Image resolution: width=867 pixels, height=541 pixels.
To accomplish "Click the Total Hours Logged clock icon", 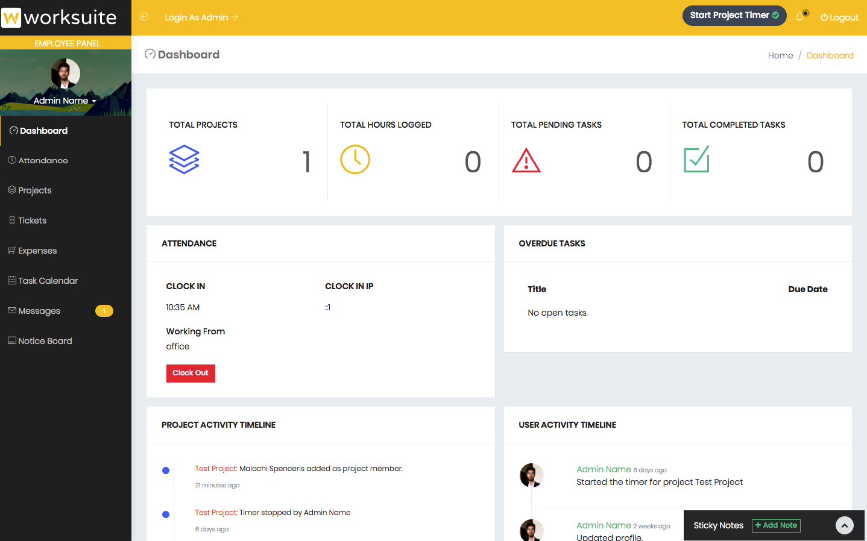I will [355, 160].
